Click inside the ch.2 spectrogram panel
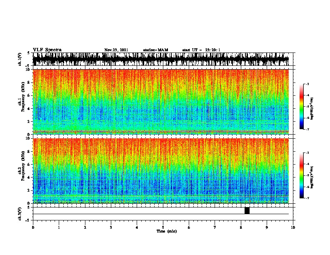The height and width of the screenshot is (255, 330). click(x=161, y=171)
